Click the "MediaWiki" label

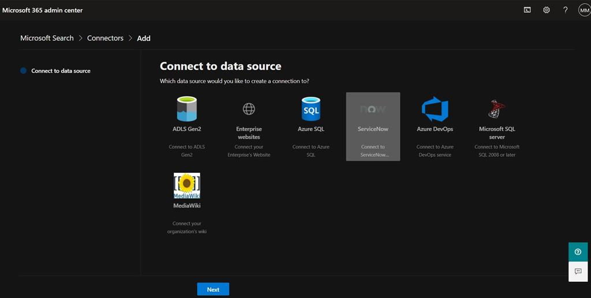tap(187, 205)
